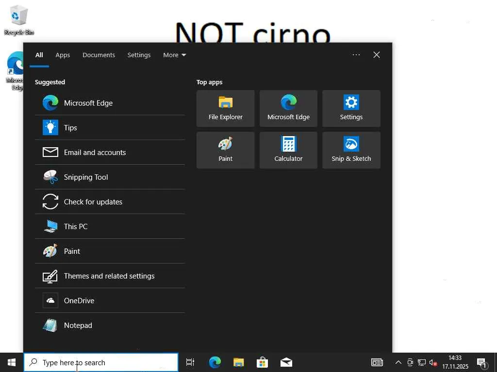Open Microsoft Edge top app tile
This screenshot has height=372, width=497.
click(x=288, y=108)
